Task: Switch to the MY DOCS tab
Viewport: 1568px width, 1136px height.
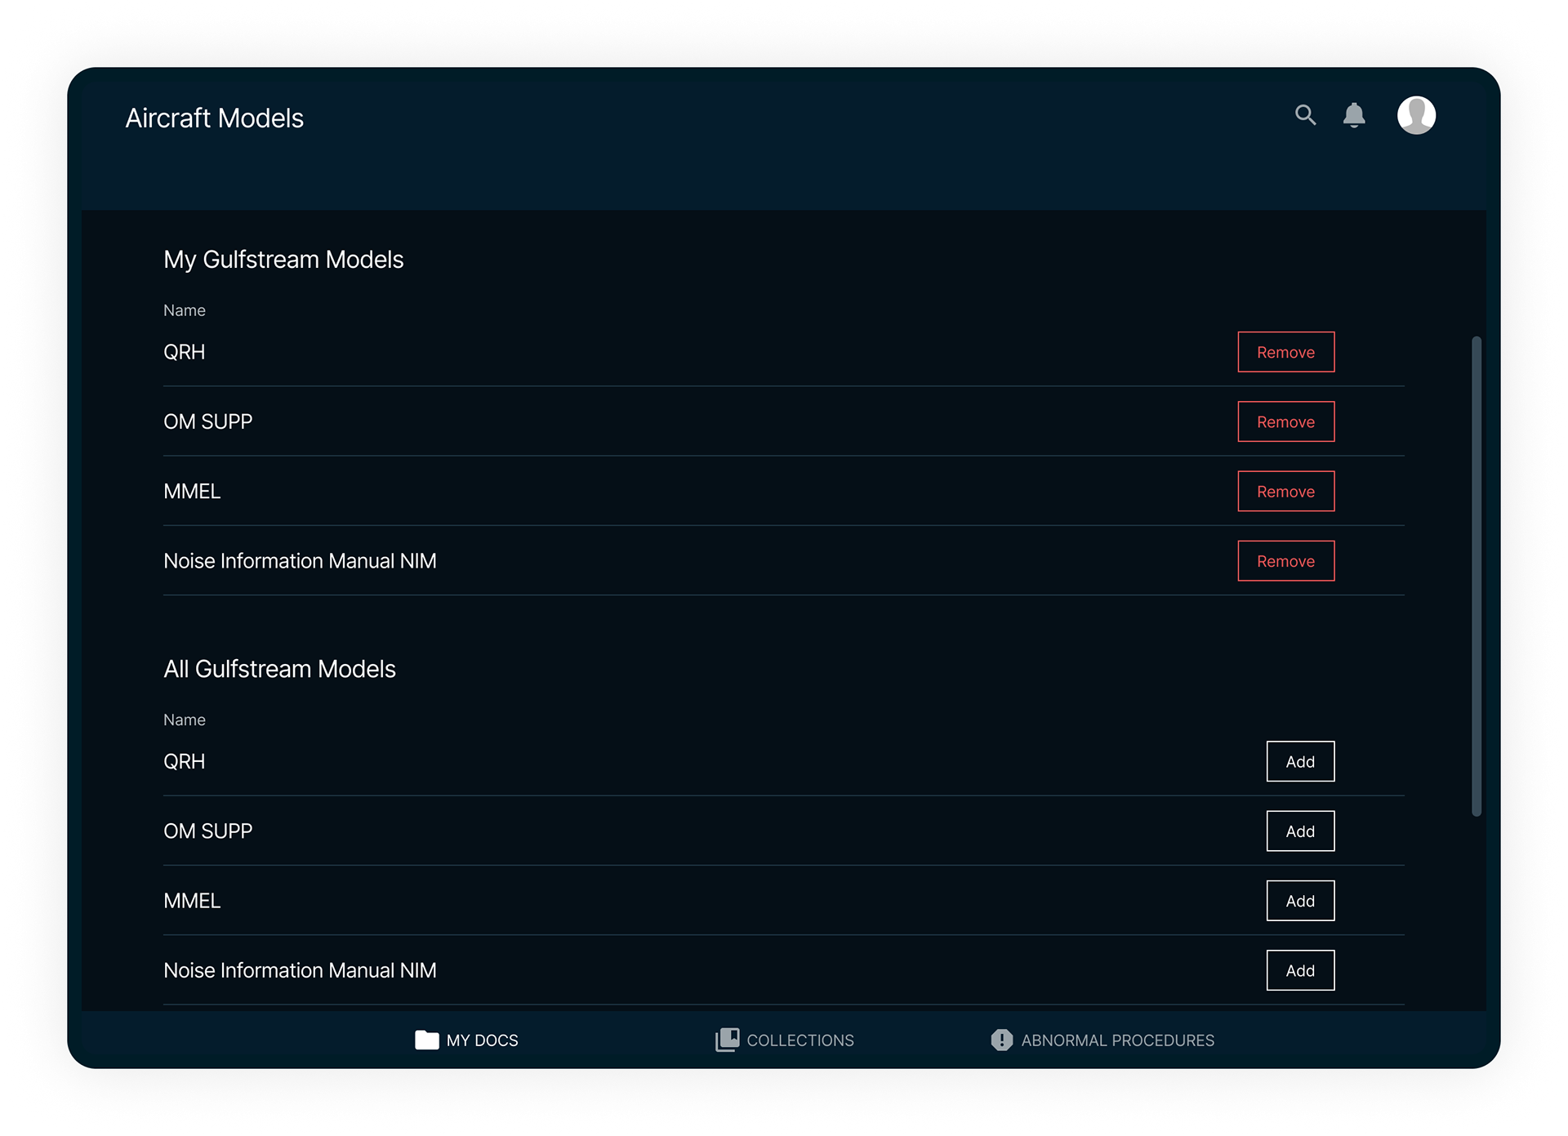Action: pyautogui.click(x=466, y=1040)
